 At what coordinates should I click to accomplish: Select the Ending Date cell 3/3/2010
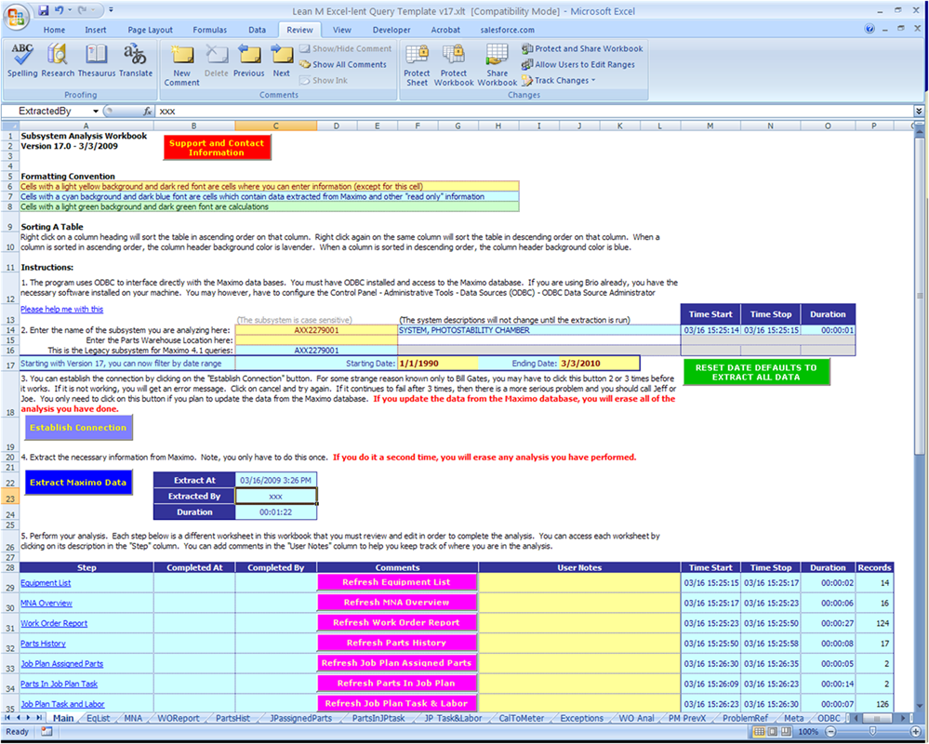coord(599,363)
